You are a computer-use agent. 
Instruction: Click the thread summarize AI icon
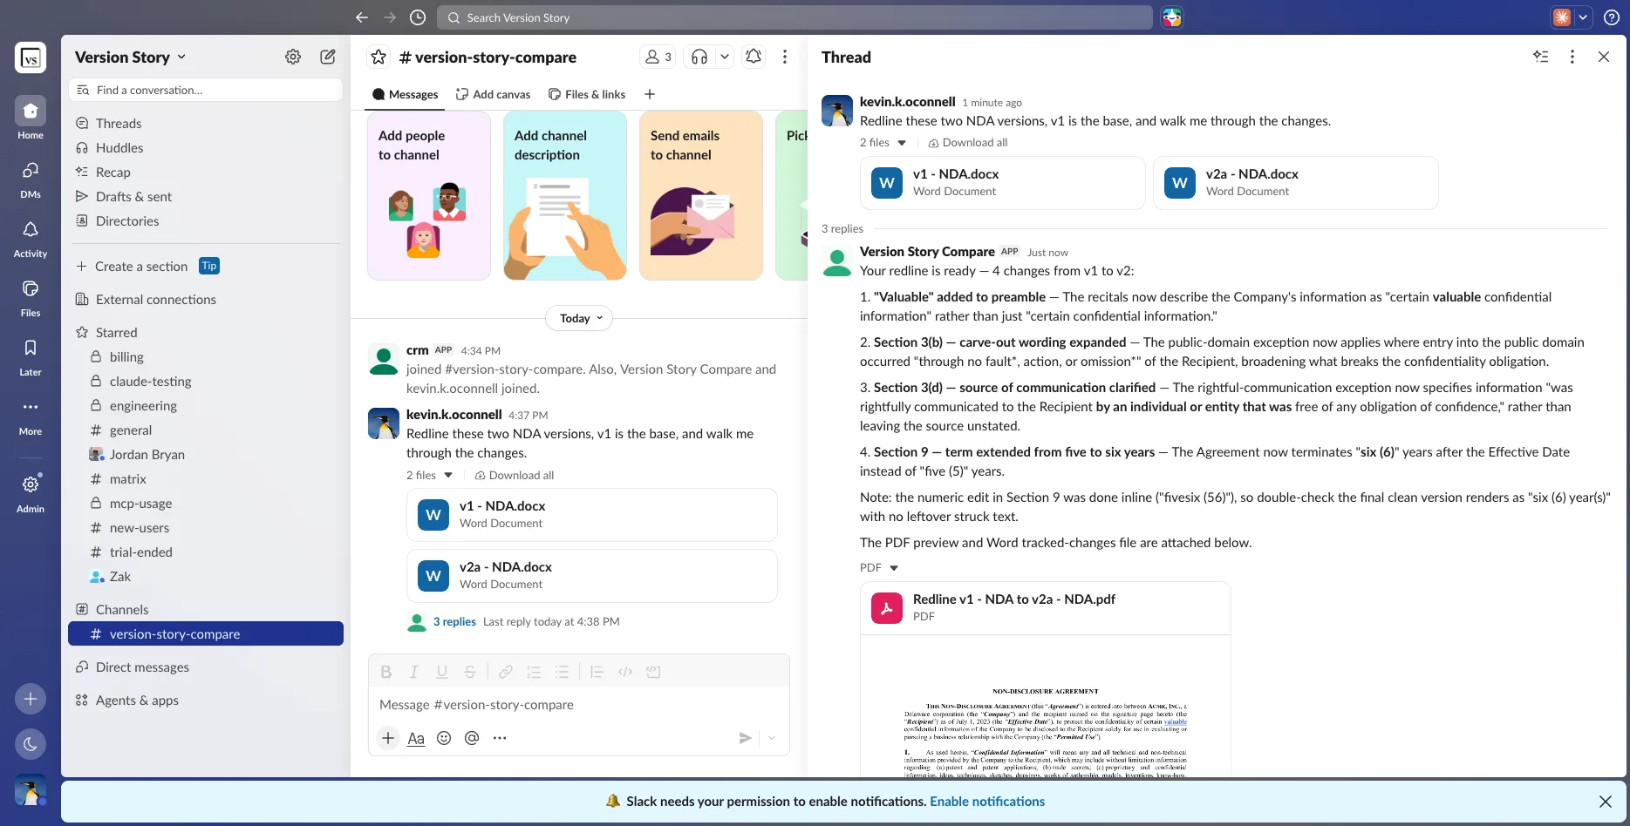click(x=1541, y=57)
